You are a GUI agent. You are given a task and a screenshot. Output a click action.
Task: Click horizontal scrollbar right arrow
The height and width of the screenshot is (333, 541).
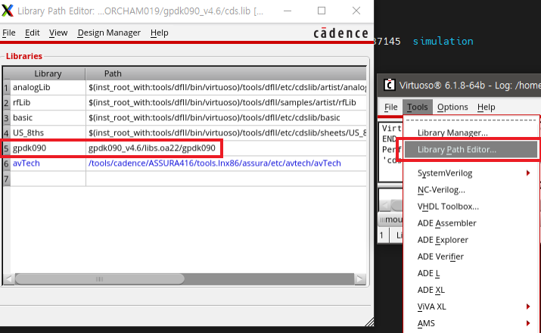[360, 279]
